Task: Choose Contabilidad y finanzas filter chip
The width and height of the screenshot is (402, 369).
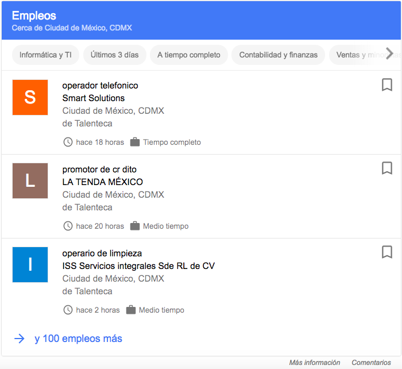Action: (x=278, y=55)
